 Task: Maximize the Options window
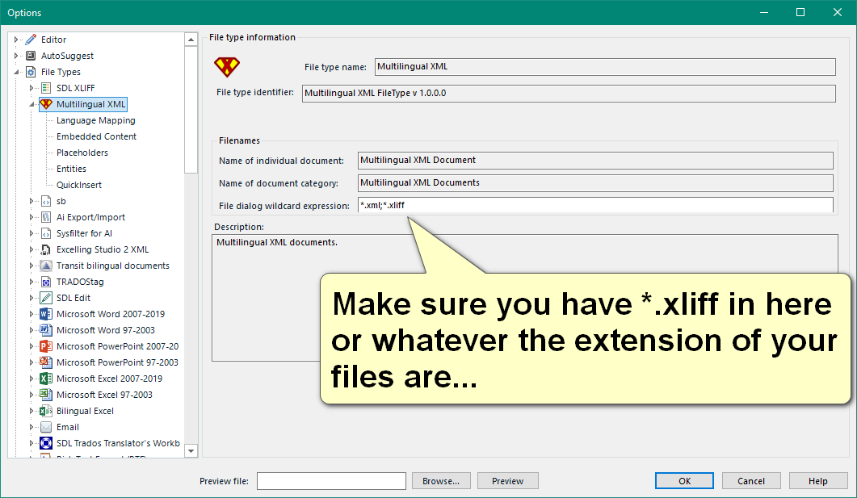pos(800,12)
